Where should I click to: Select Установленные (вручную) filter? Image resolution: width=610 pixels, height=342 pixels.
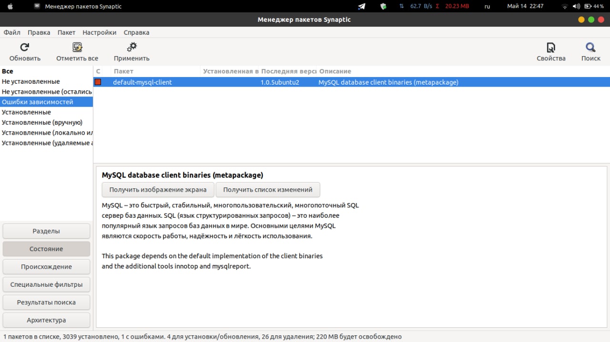tap(46, 122)
